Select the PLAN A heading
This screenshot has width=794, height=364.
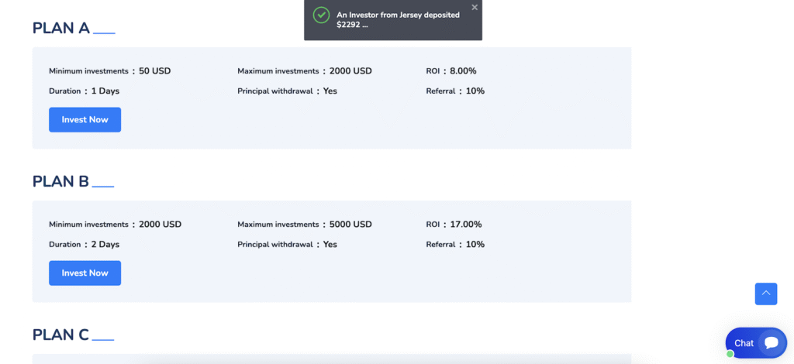(61, 28)
